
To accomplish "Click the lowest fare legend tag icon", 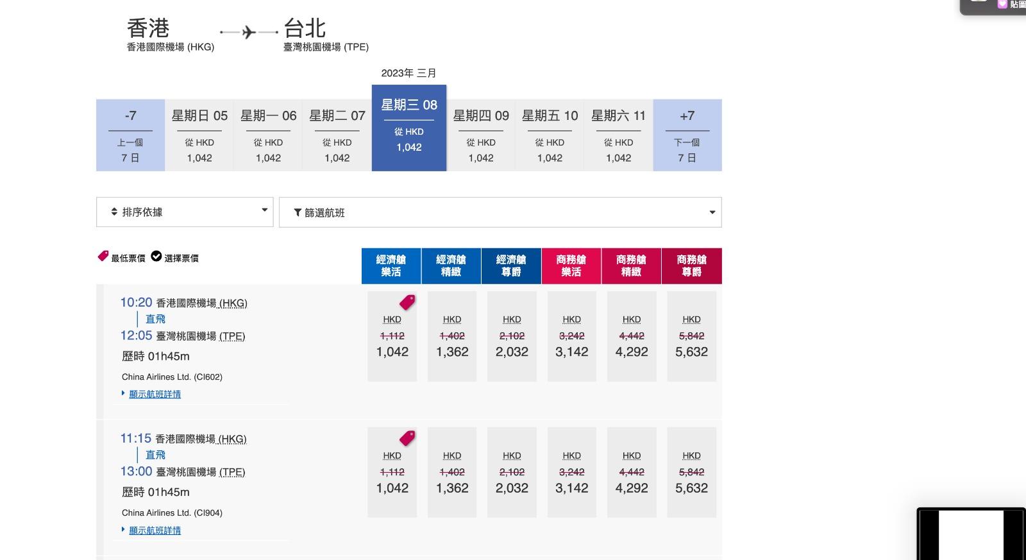I will tap(103, 256).
